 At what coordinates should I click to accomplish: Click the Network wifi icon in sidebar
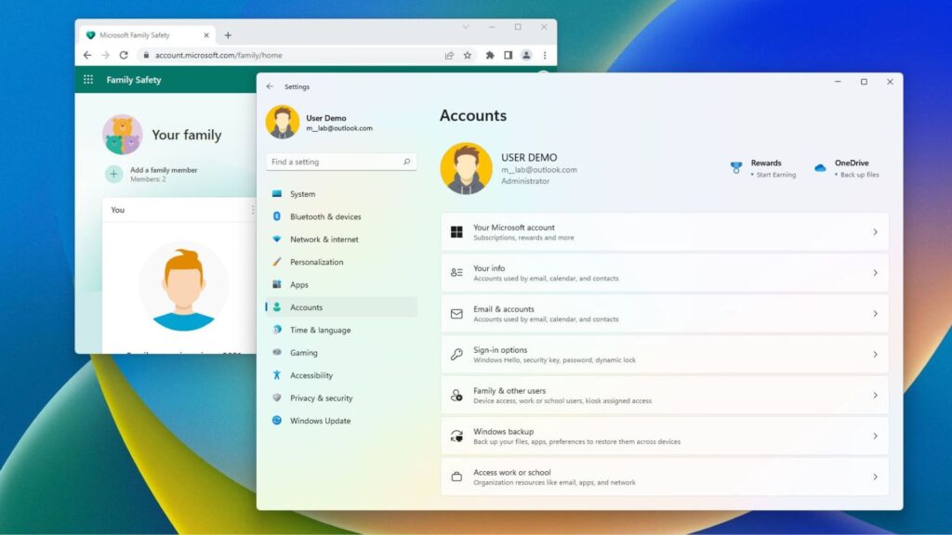277,239
